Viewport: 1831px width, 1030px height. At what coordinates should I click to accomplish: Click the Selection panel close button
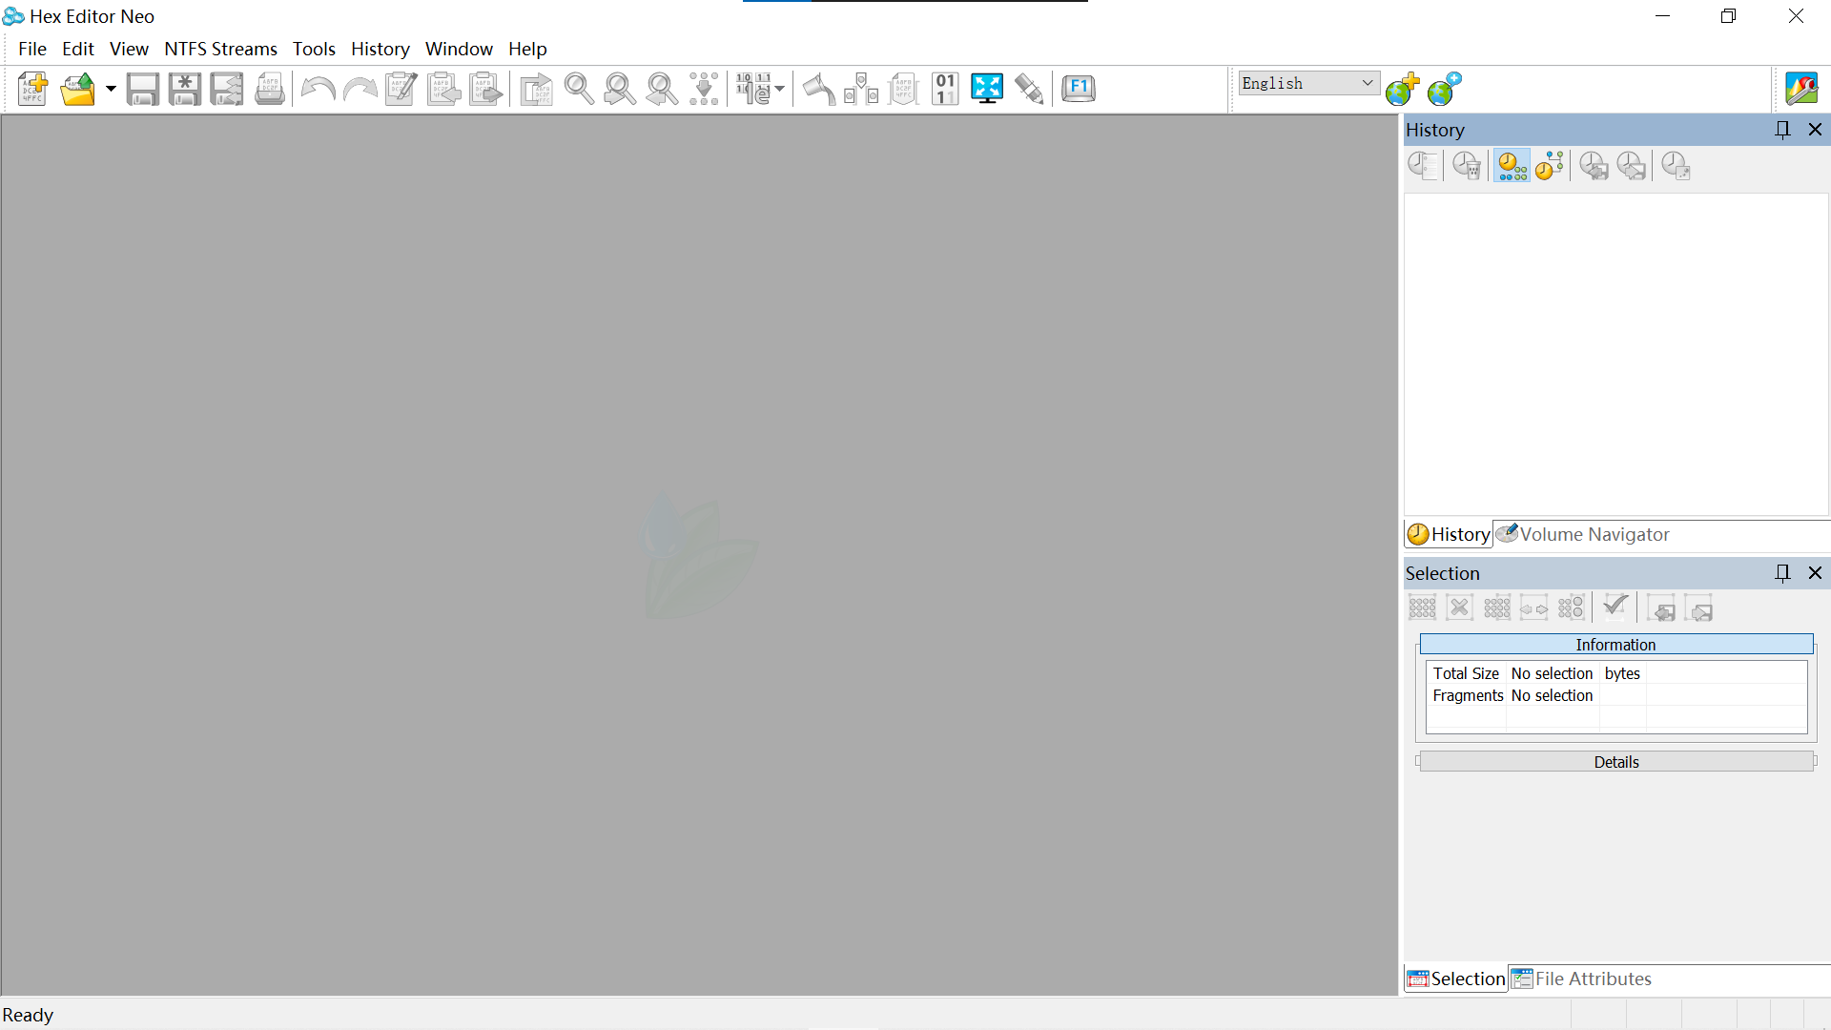1815,572
